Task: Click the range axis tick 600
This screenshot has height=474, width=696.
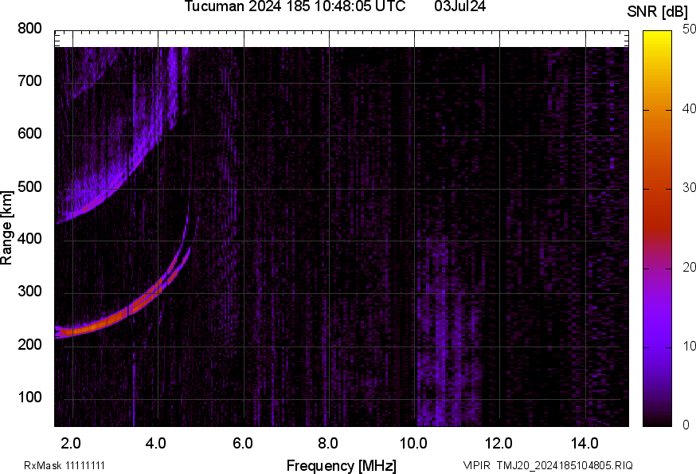Action: 29,134
